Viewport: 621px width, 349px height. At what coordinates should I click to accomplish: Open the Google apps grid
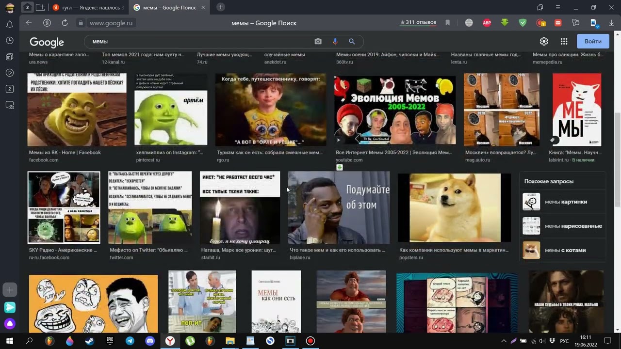[x=564, y=42]
